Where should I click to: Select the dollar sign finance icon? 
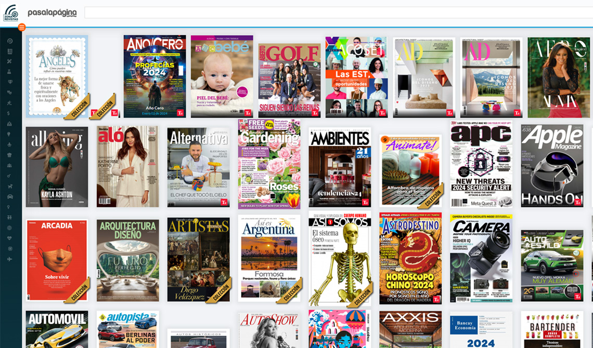[9, 113]
